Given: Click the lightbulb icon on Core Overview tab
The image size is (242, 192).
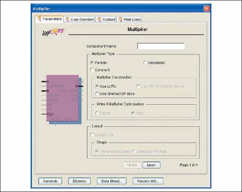Looking at the screenshot, I should (67, 19).
